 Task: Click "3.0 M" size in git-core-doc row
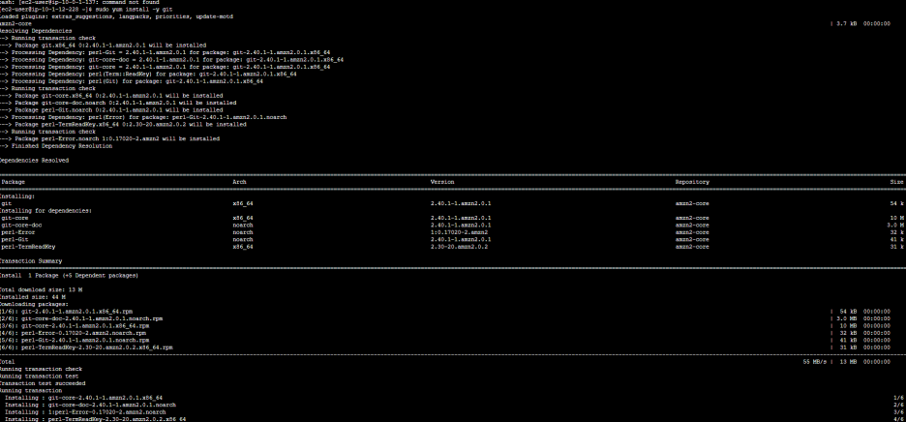click(895, 226)
